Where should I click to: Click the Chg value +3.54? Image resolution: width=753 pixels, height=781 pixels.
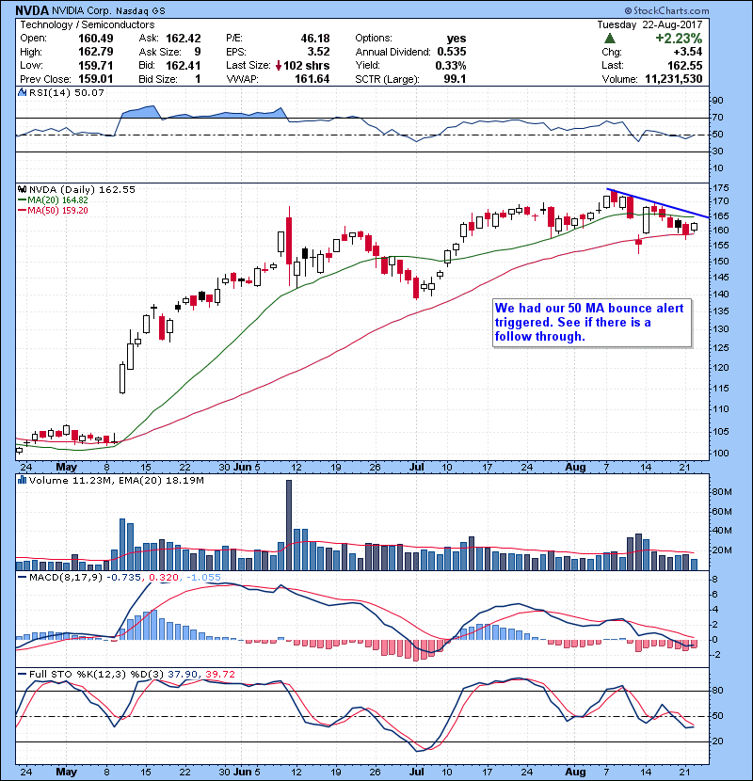688,52
